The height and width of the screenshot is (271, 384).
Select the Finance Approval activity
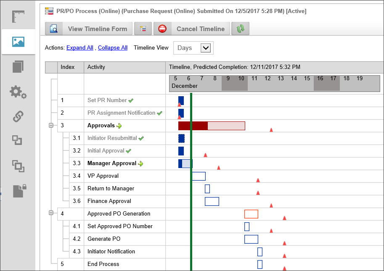[x=109, y=201]
